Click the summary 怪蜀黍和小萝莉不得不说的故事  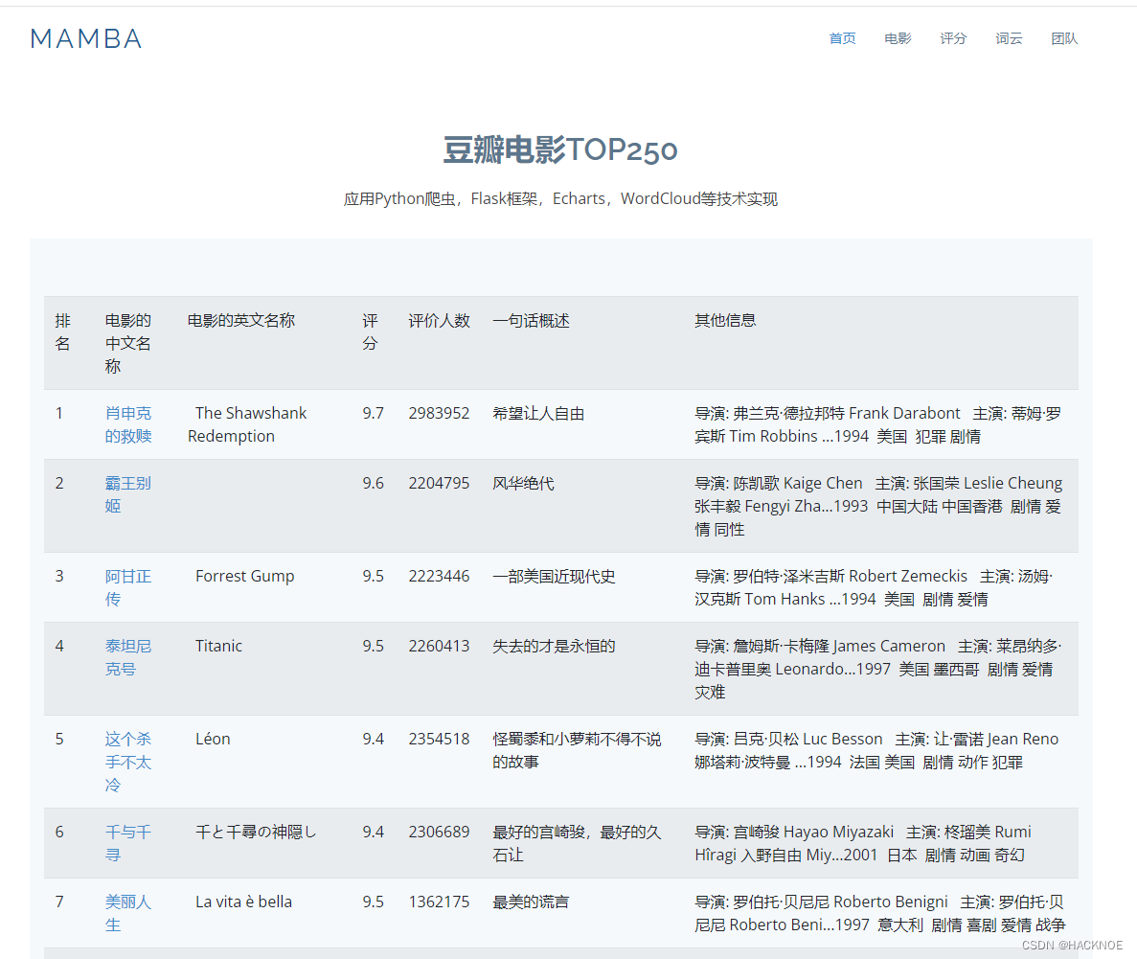(x=578, y=750)
